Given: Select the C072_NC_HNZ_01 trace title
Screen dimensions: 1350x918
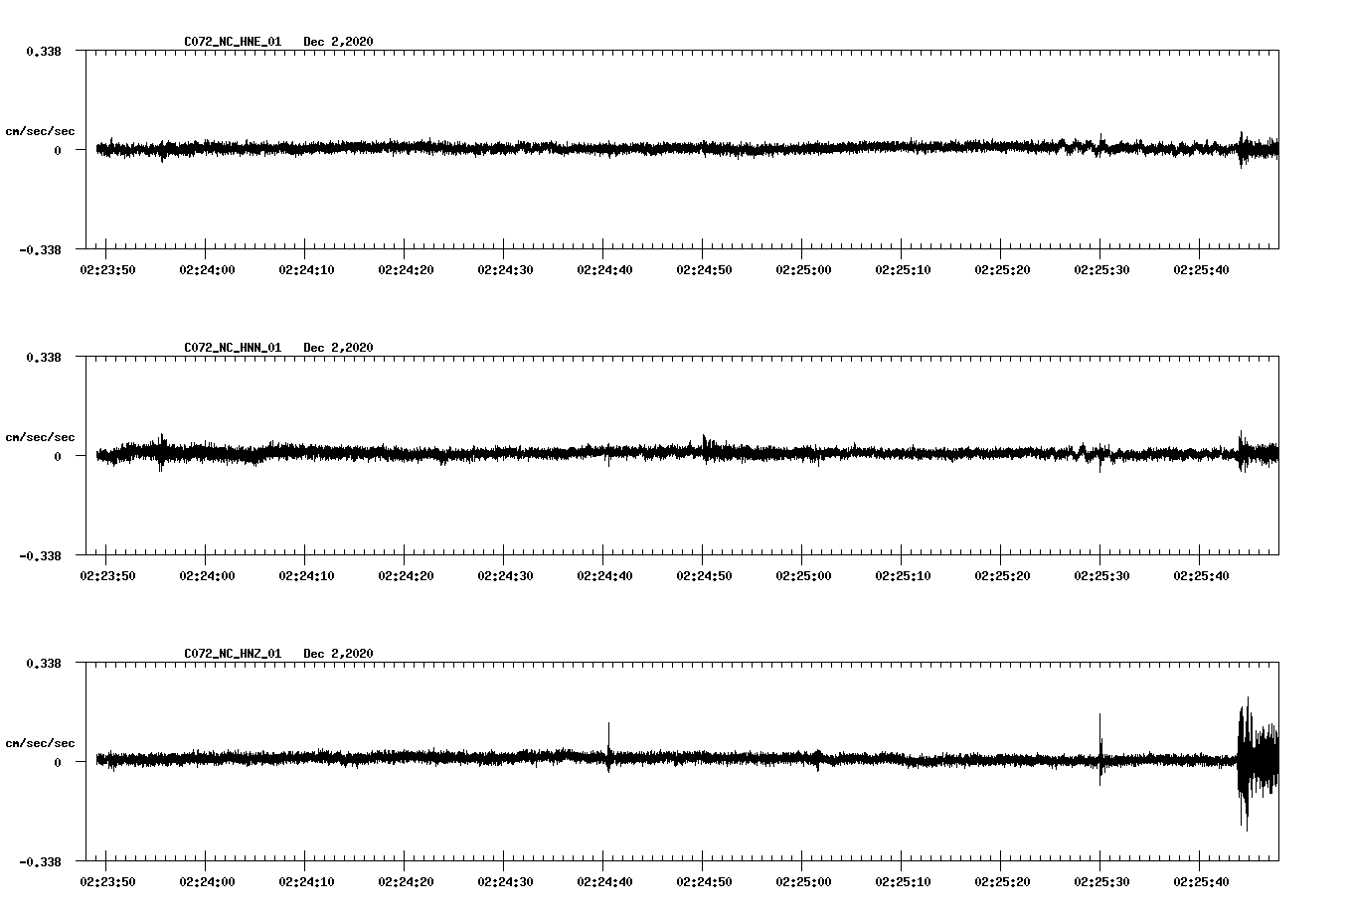Looking at the screenshot, I should 231,653.
